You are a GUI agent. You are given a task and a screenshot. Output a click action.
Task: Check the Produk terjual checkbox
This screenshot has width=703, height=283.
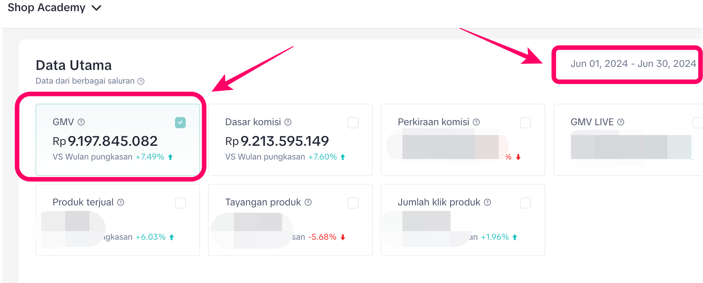tap(181, 203)
